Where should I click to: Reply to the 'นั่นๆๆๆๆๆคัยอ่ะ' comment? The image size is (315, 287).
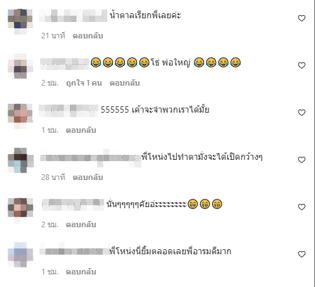[81, 225]
